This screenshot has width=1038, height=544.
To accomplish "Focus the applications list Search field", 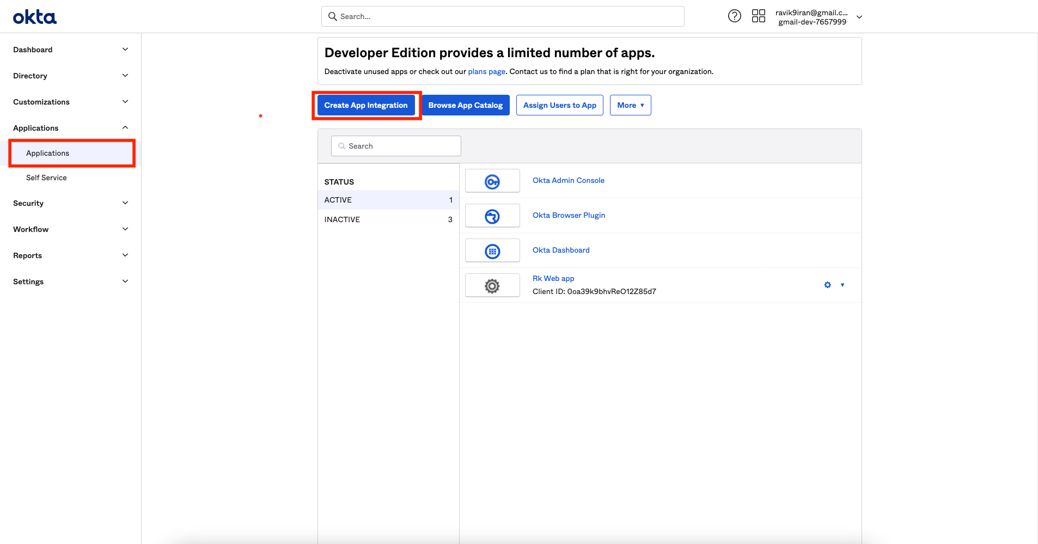I will click(396, 146).
